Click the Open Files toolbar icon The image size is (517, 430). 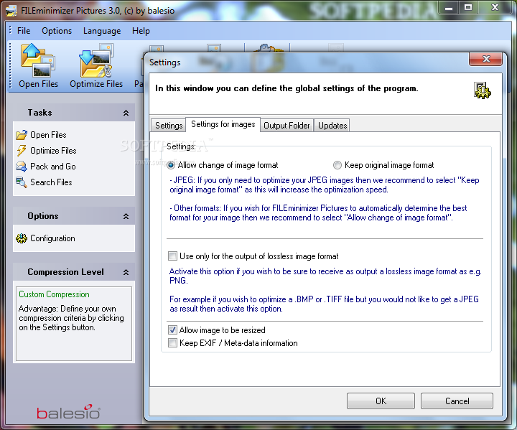[x=37, y=60]
